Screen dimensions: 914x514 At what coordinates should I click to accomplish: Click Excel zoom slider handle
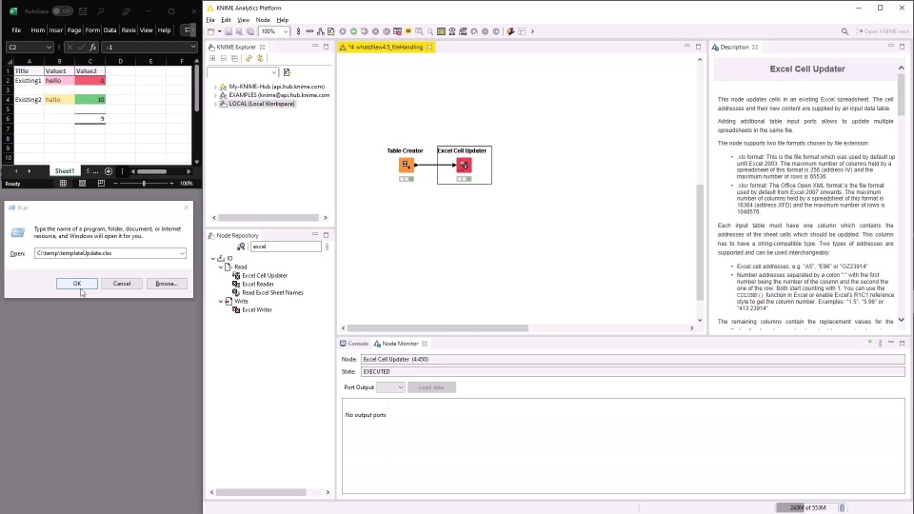(x=144, y=184)
